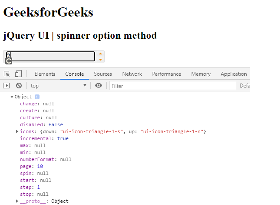The height and width of the screenshot is (205, 280).
Task: Open the Performance tab
Action: pos(167,74)
